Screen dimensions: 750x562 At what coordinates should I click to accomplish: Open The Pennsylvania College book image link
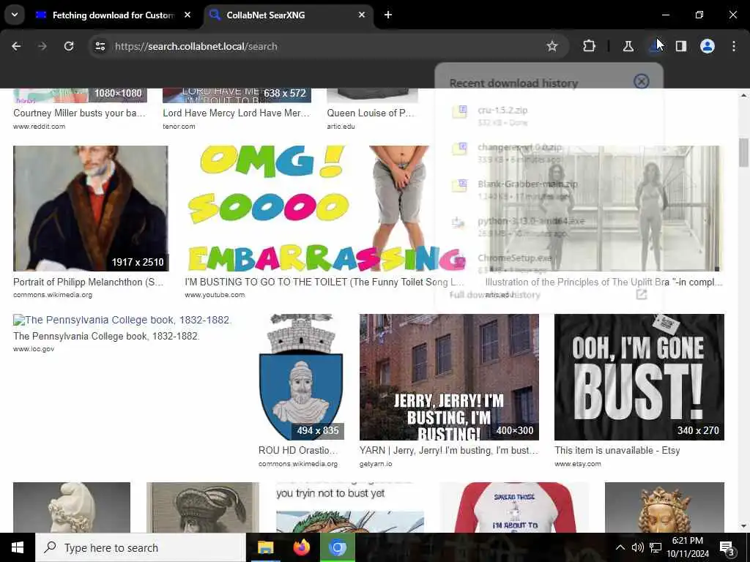pos(122,320)
